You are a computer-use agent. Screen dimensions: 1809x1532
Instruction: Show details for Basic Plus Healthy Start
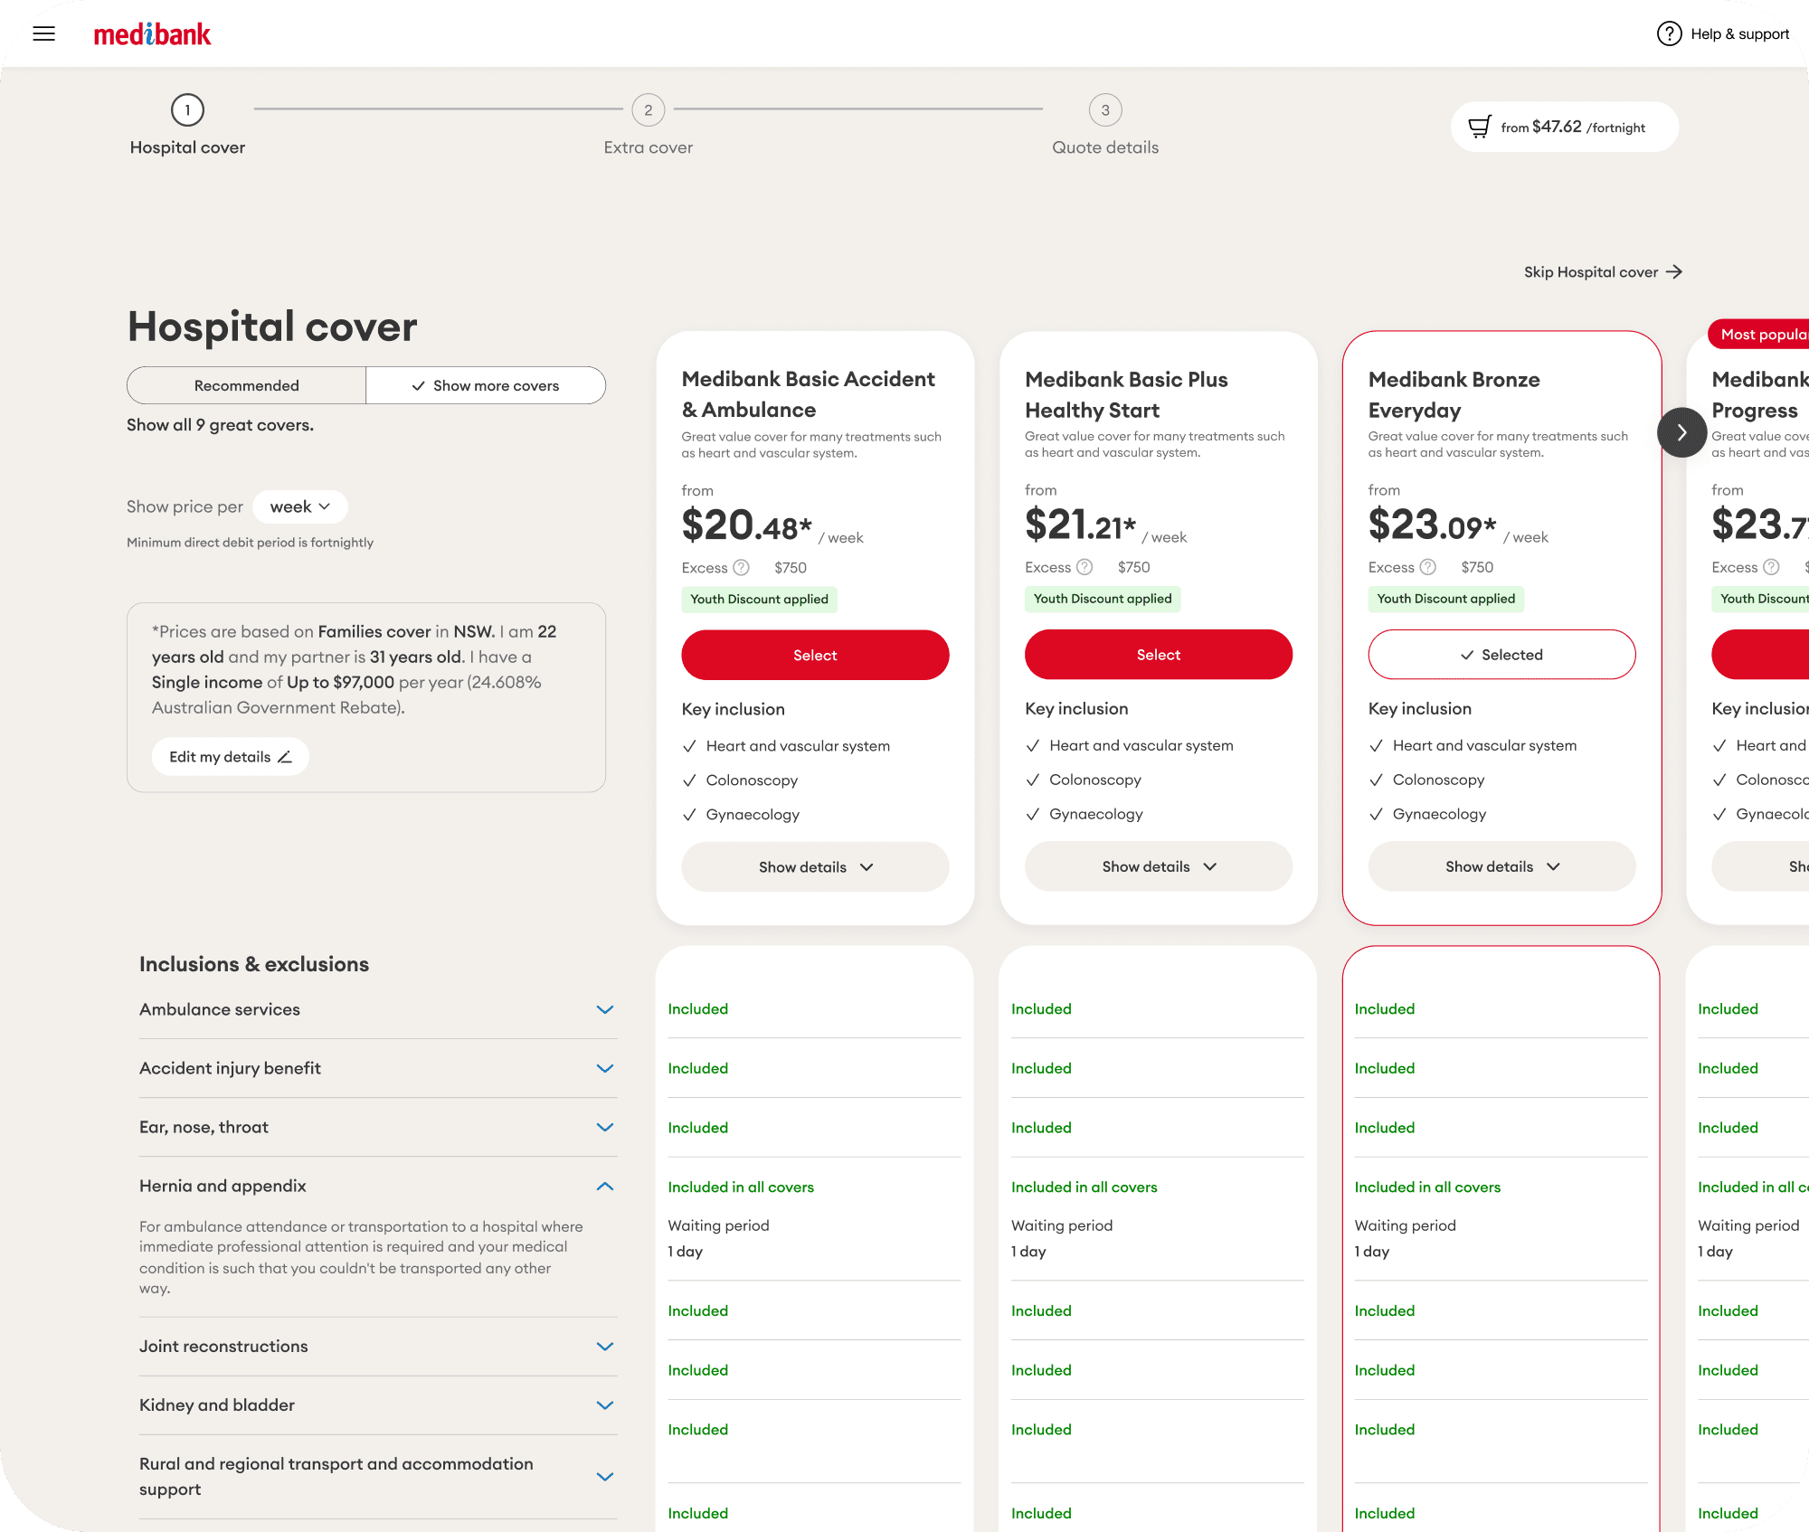click(x=1158, y=866)
